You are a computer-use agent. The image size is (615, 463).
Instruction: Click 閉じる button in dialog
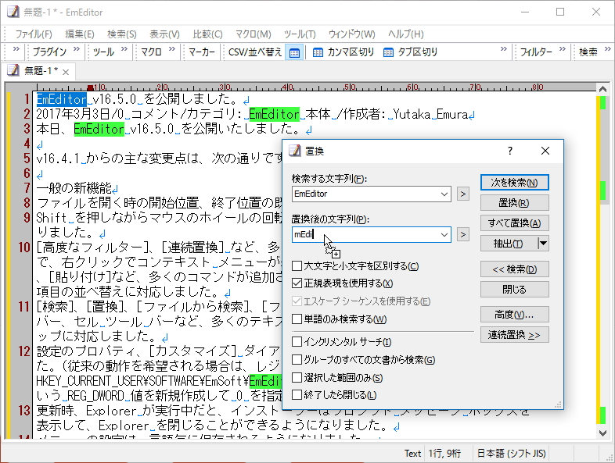click(x=515, y=290)
